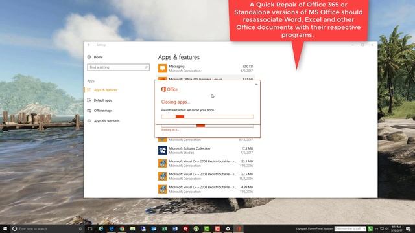
Task: Minimize the Office Closing apps dialog
Action: tap(256, 84)
